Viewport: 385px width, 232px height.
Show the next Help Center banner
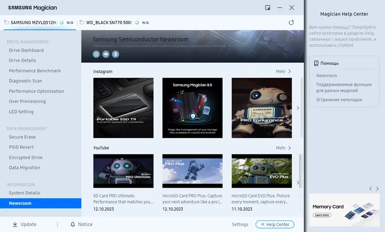pos(377,189)
